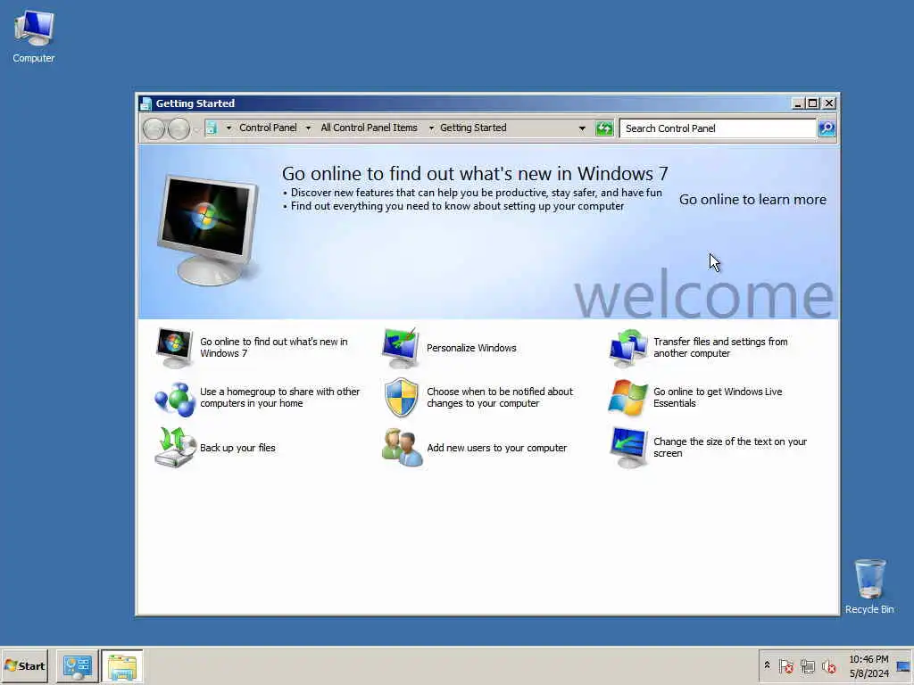
Task: Expand dropdown arrow after Control Panel breadcrumb
Action: point(308,128)
